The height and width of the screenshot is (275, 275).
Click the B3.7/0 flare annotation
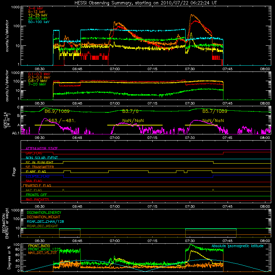(130, 111)
